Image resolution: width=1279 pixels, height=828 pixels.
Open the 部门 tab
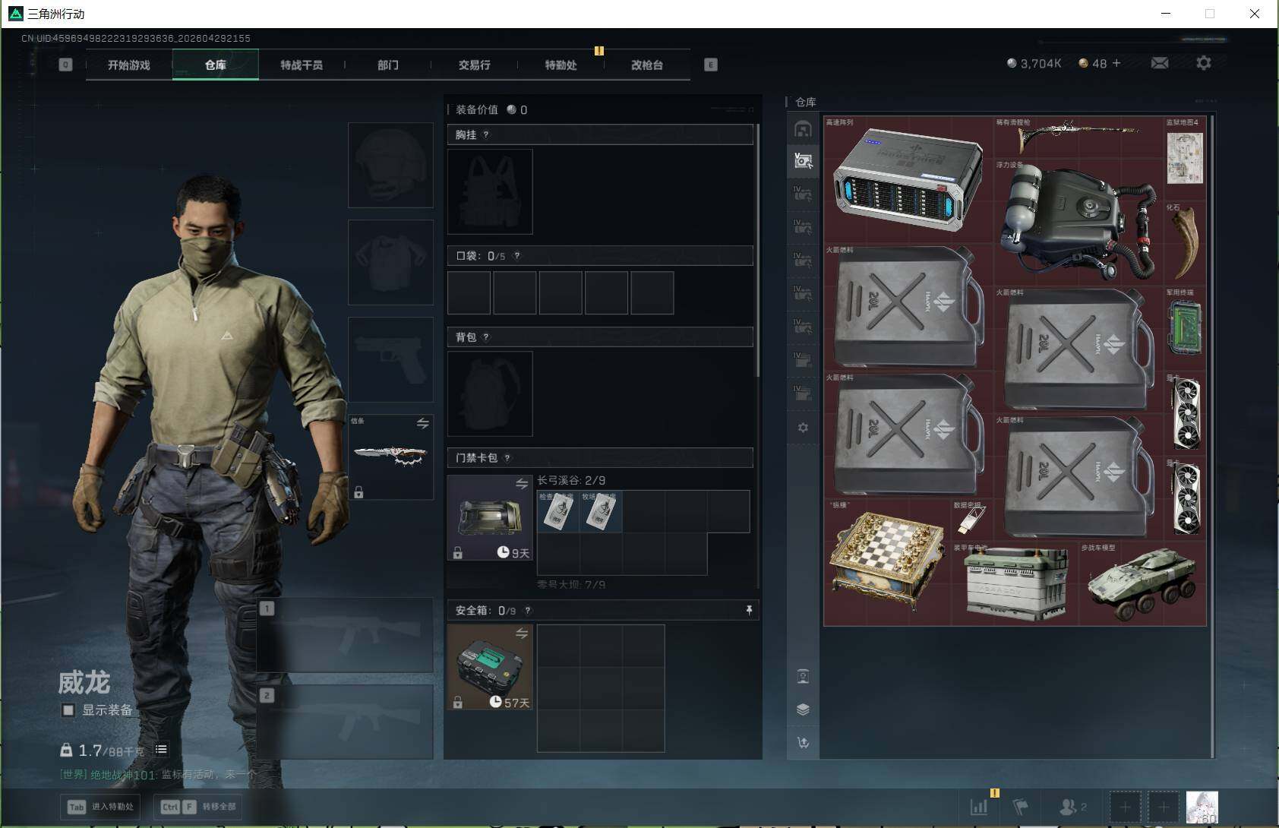tap(388, 65)
